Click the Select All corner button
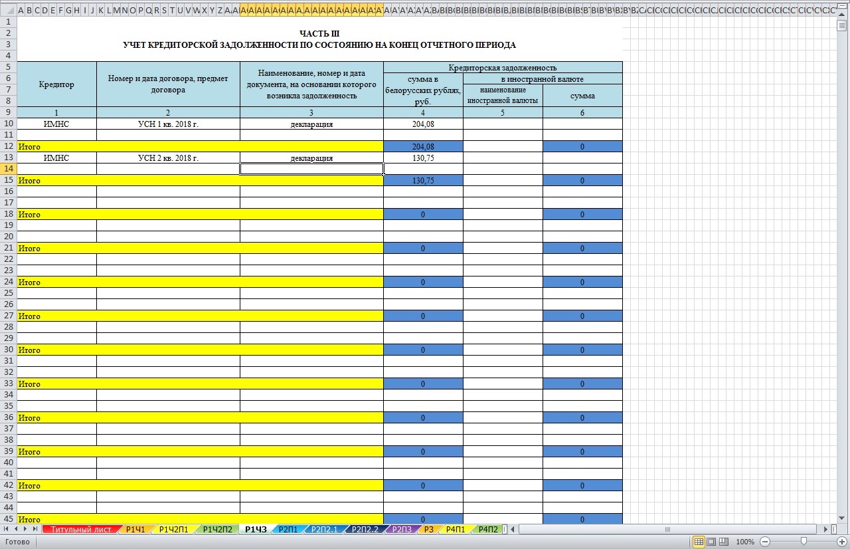The image size is (850, 549). [8, 10]
